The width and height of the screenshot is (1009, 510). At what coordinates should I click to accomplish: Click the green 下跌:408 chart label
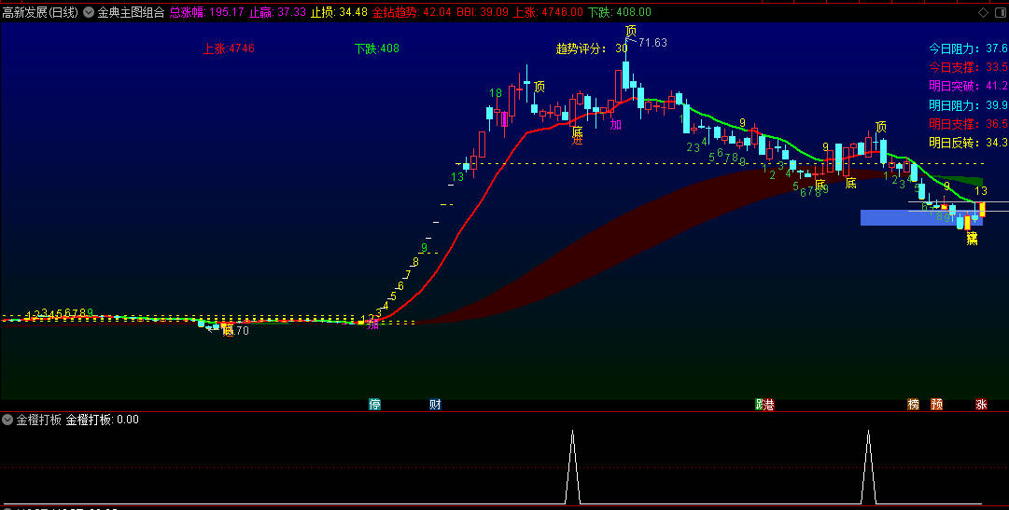[376, 48]
